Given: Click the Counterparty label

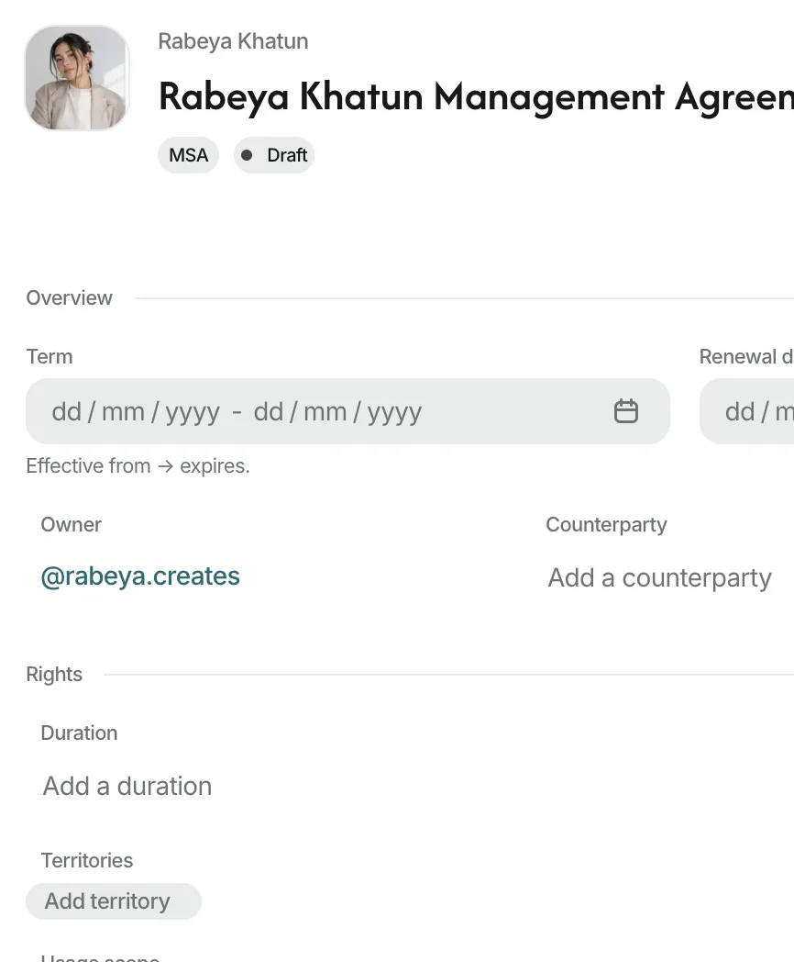Looking at the screenshot, I should point(607,524).
